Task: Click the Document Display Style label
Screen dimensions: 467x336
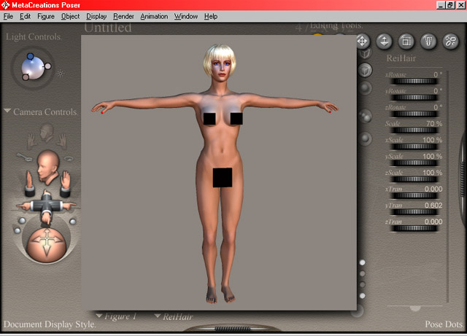Action: [x=50, y=324]
